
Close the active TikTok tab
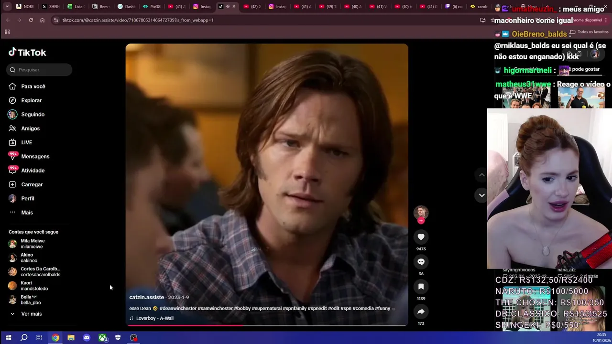click(x=234, y=7)
